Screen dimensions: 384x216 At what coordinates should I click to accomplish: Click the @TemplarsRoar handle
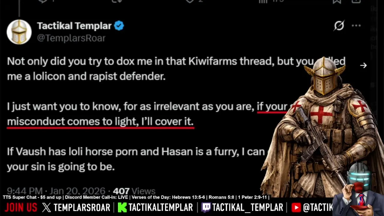point(71,38)
